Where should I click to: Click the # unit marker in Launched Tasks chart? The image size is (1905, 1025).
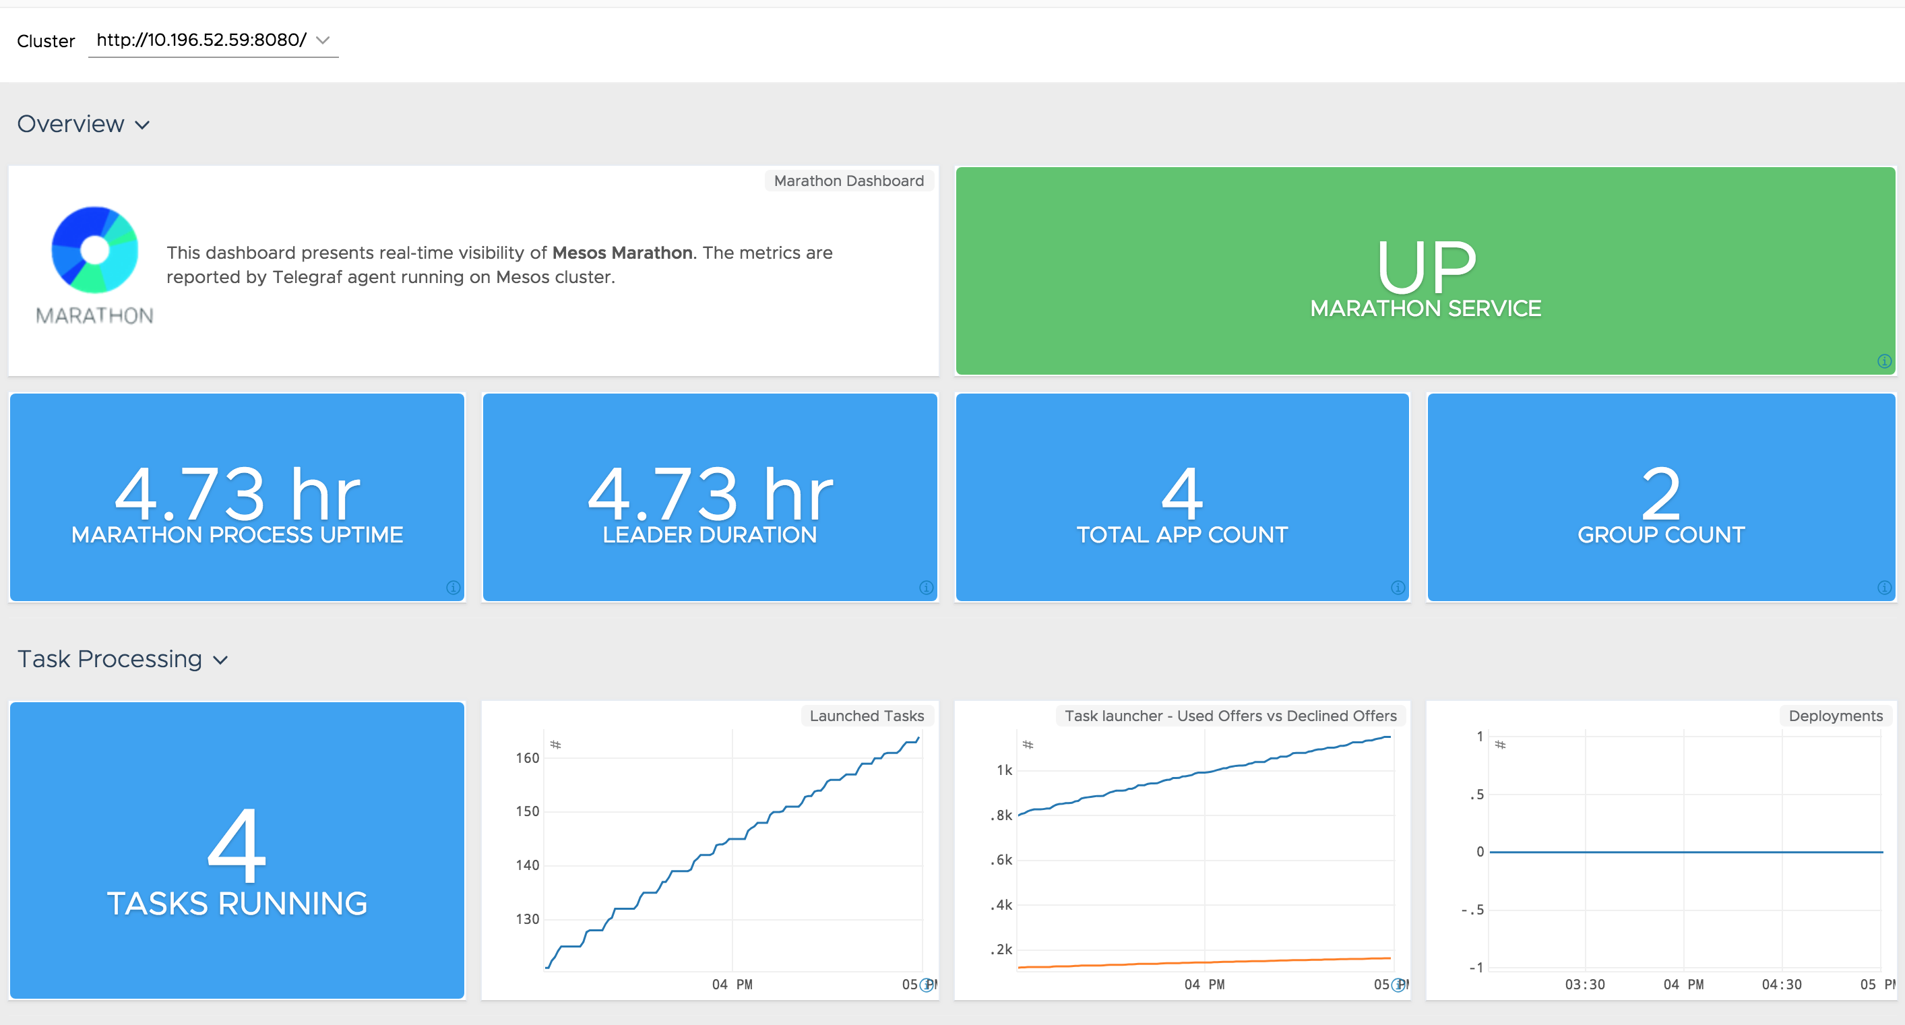pos(555,745)
